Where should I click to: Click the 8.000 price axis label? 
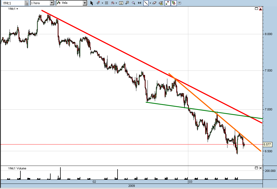[x=269, y=34]
